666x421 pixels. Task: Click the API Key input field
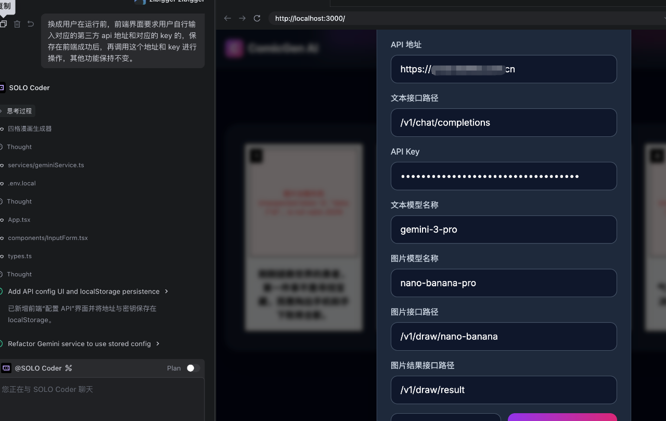tap(503, 176)
